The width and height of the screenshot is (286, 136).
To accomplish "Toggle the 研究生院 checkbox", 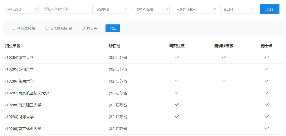I will (14, 28).
